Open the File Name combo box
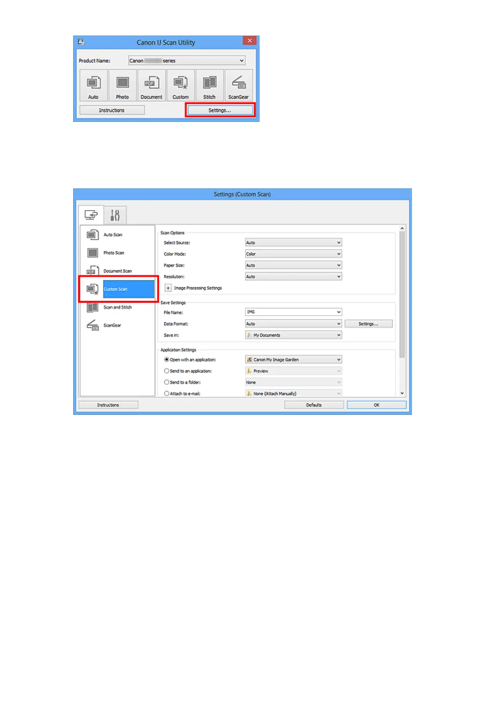The image size is (498, 705). pos(293,312)
